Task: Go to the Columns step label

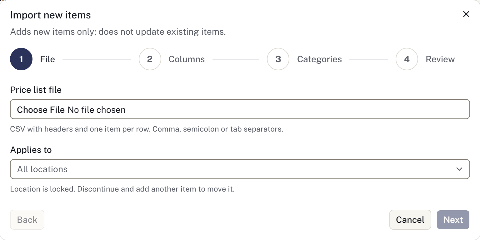Action: [x=187, y=59]
